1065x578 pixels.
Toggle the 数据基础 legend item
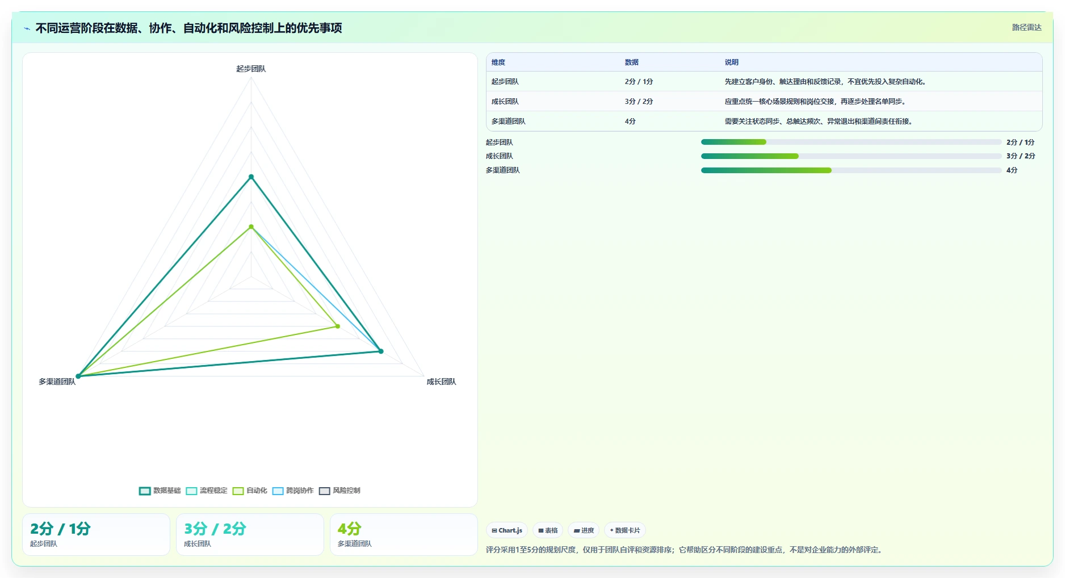click(160, 491)
